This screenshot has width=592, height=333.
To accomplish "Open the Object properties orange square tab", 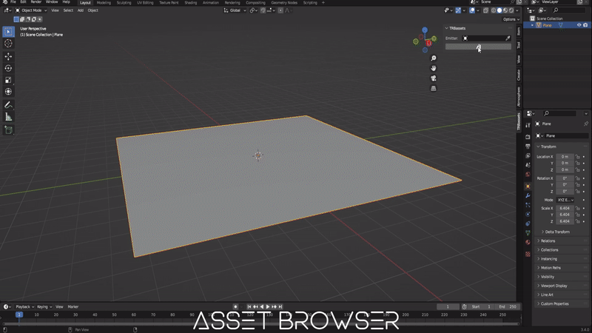I will click(x=528, y=186).
